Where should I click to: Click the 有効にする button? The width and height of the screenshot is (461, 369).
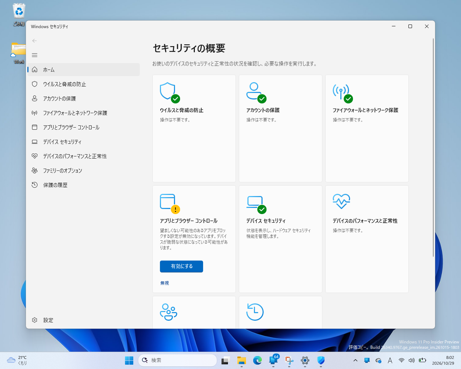coord(182,266)
